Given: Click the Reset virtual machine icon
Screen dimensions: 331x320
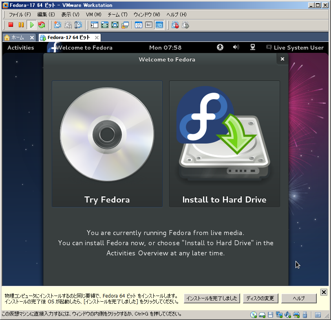Looking at the screenshot, I should click(x=42, y=25).
